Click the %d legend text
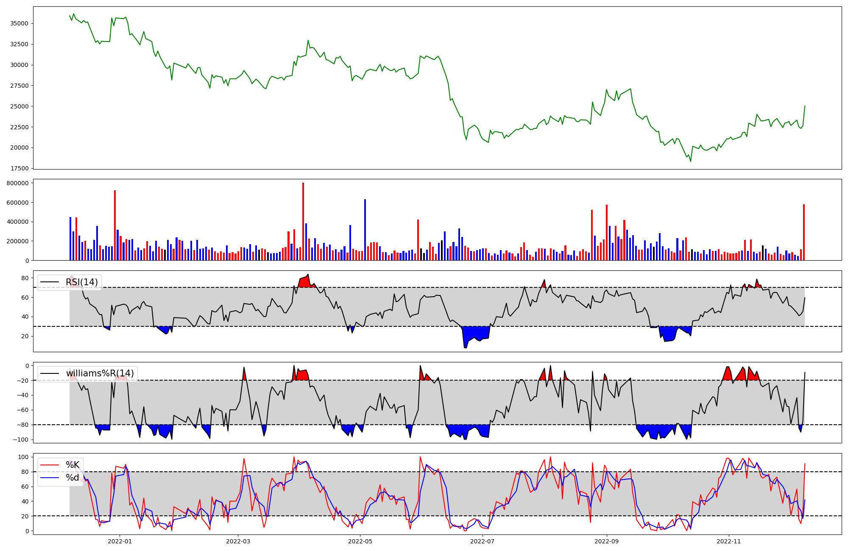Viewport: 848px width, 551px height. point(73,478)
